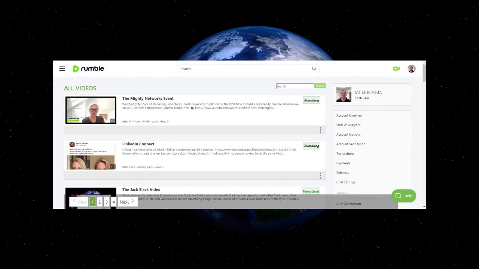Open Auto Syndication
Image resolution: width=479 pixels, height=269 pixels.
point(348,204)
